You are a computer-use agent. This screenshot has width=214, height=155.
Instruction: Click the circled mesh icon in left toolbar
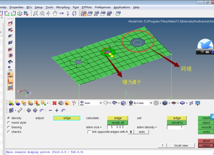click(x=10, y=55)
